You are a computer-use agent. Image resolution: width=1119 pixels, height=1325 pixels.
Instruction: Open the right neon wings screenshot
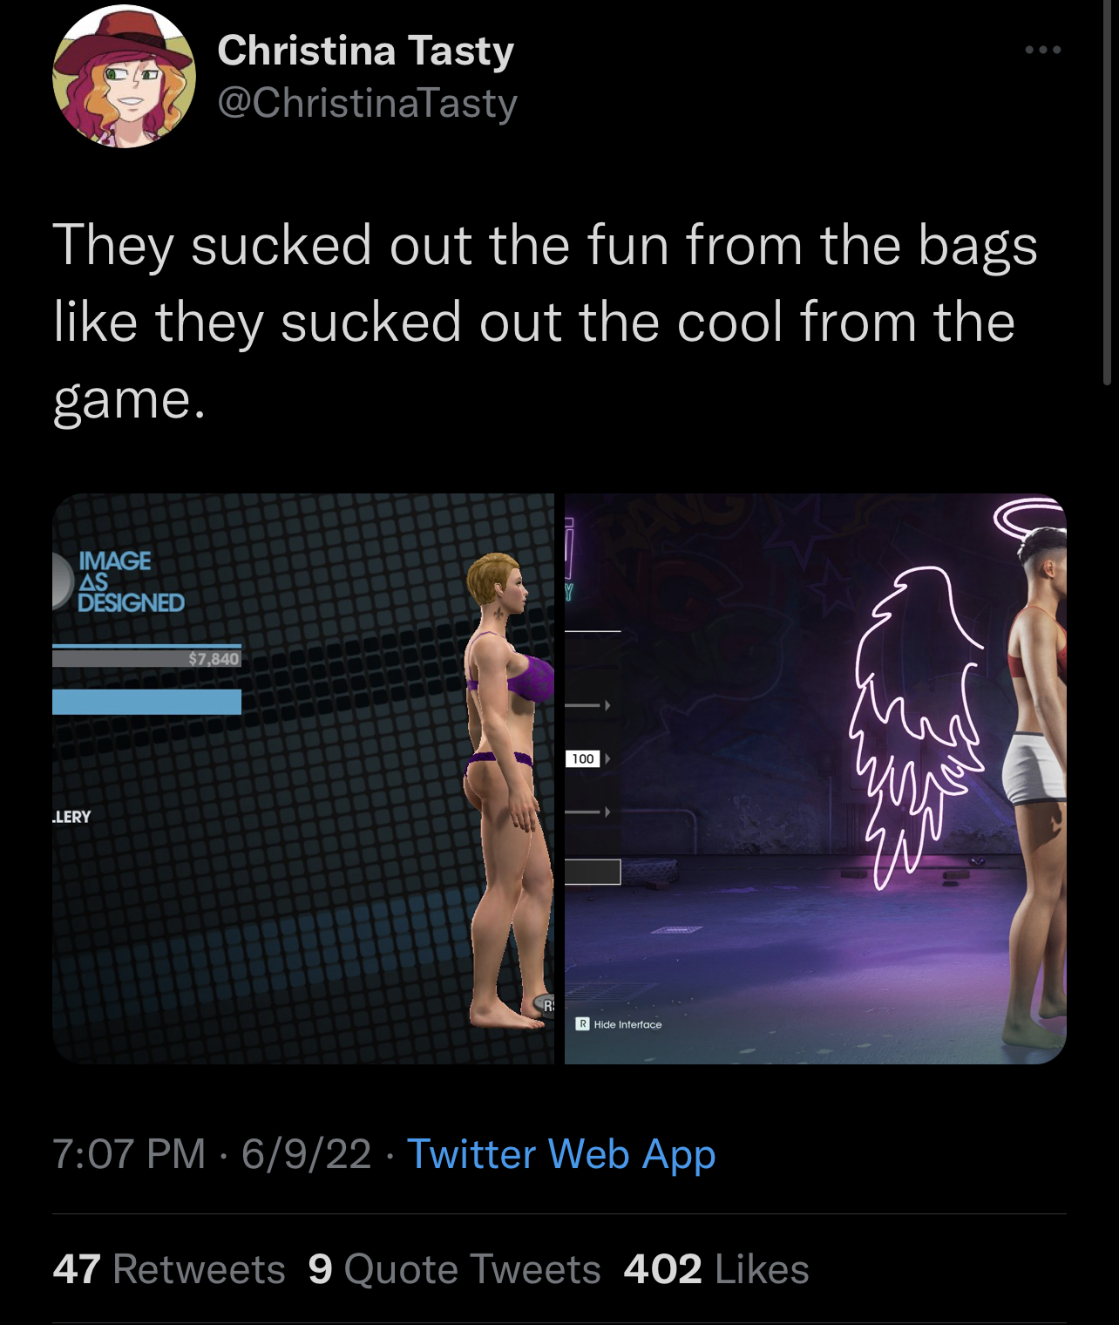(x=816, y=778)
